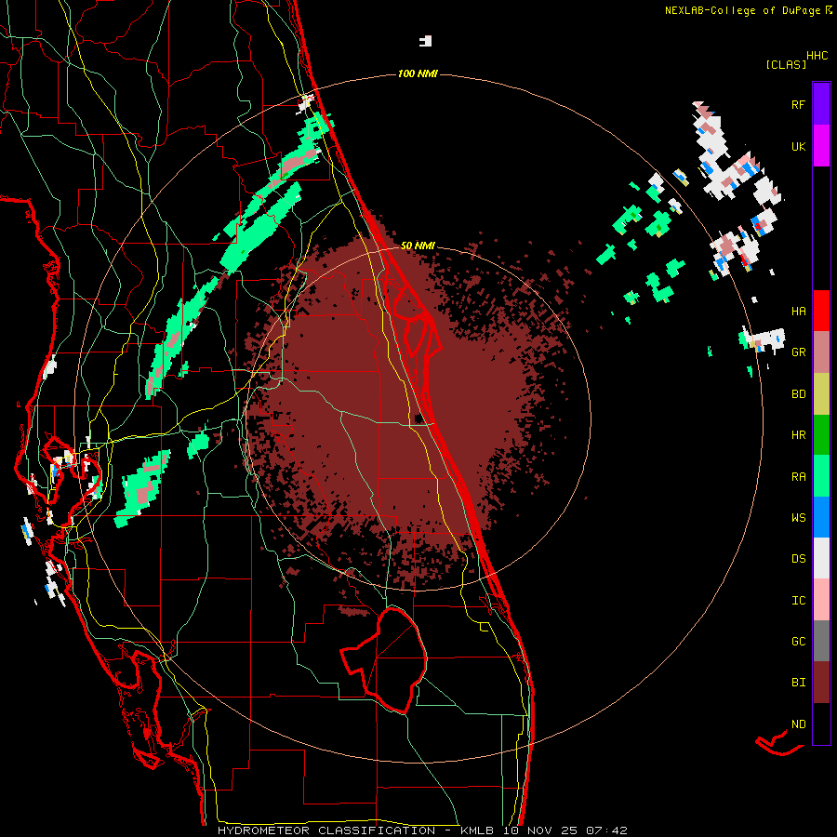Click the "NEXLAB-College of DuPage" credit text
This screenshot has height=837, width=837.
click(x=742, y=10)
